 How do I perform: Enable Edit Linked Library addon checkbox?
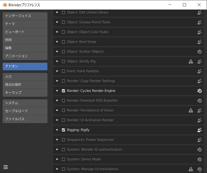point(63,13)
